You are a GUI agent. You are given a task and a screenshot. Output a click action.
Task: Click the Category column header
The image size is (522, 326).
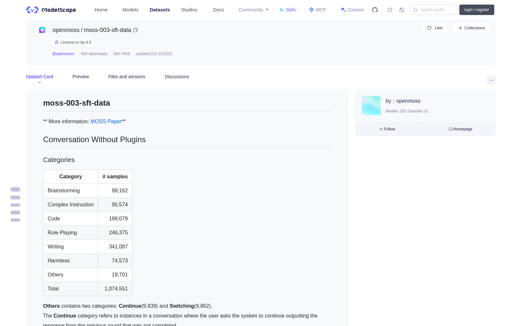pos(70,177)
